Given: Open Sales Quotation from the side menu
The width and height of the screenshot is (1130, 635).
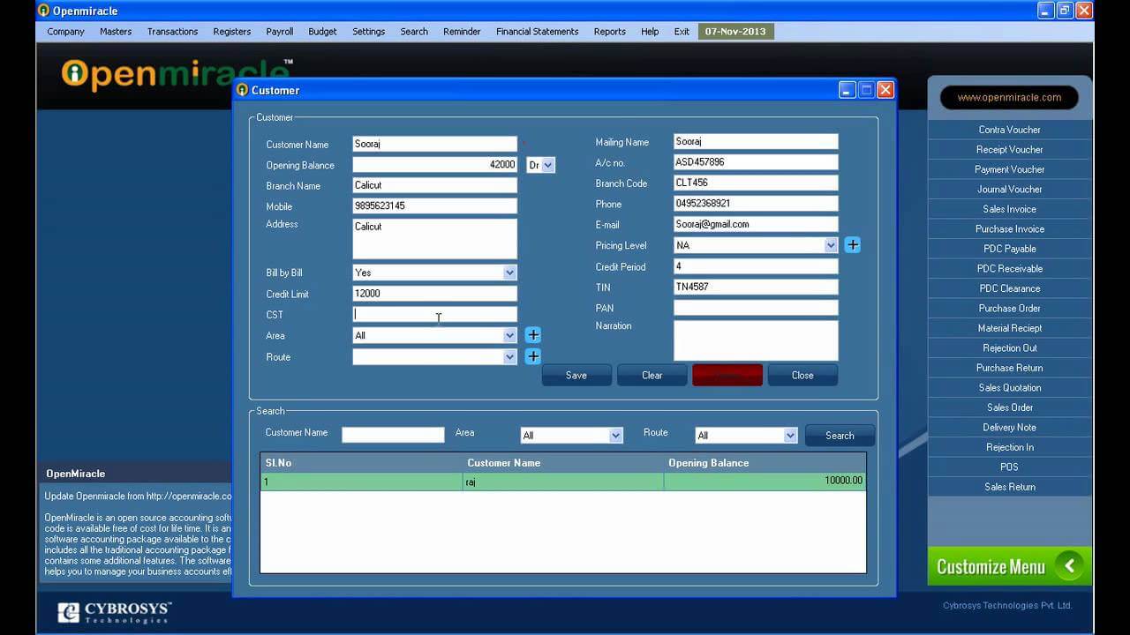Looking at the screenshot, I should coord(1009,388).
